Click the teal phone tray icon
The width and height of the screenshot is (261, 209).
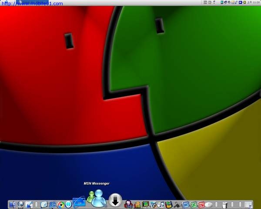[222, 2]
